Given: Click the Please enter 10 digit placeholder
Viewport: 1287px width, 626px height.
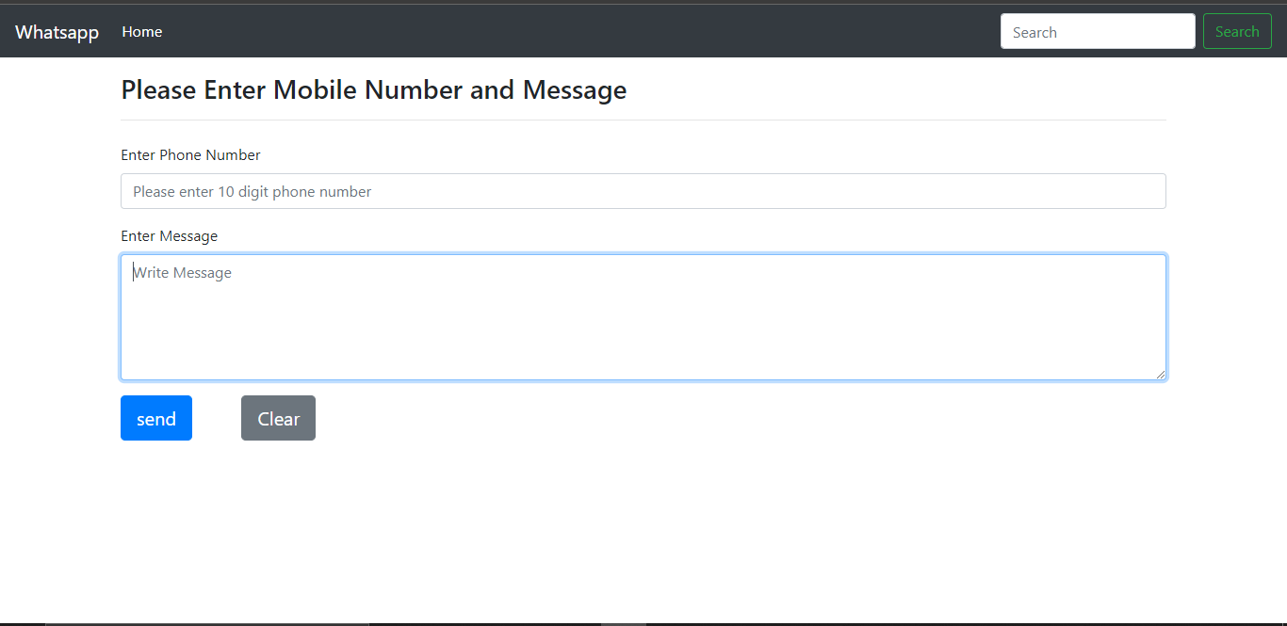Looking at the screenshot, I should (x=252, y=191).
